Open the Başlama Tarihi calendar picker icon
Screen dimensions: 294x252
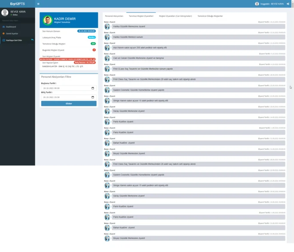coord(93,88)
